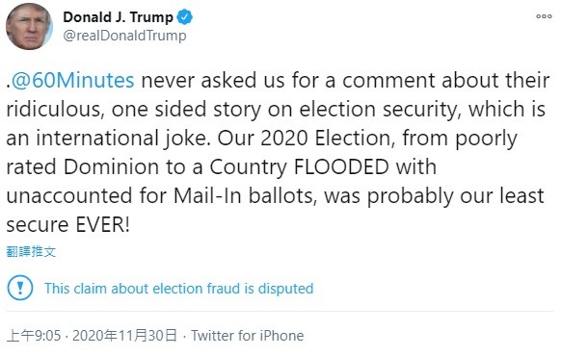
Task: Click the exclamation warning circle icon
Action: (20, 288)
